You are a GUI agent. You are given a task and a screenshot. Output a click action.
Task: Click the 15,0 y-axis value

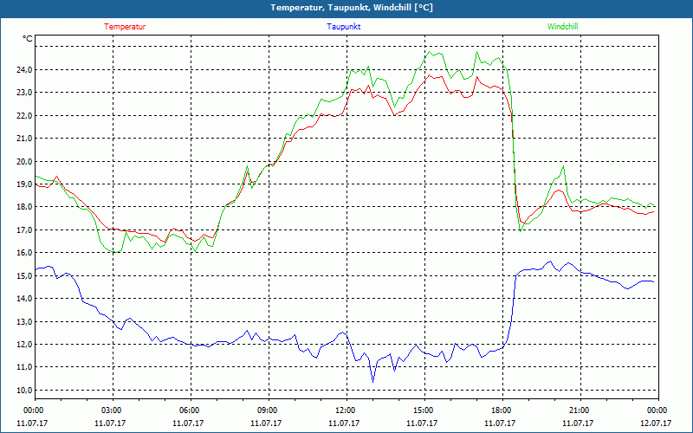(24, 275)
